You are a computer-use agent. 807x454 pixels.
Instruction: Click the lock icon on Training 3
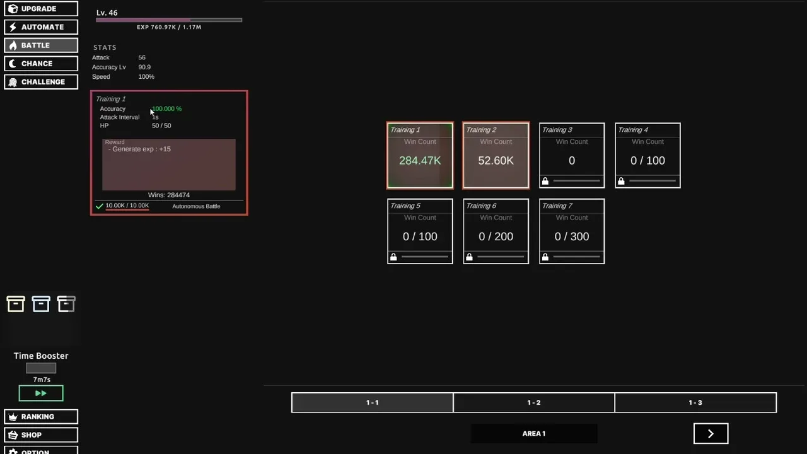tap(545, 182)
